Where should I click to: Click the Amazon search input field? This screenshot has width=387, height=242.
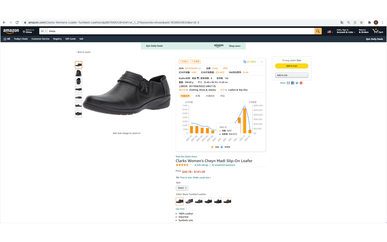pos(181,31)
